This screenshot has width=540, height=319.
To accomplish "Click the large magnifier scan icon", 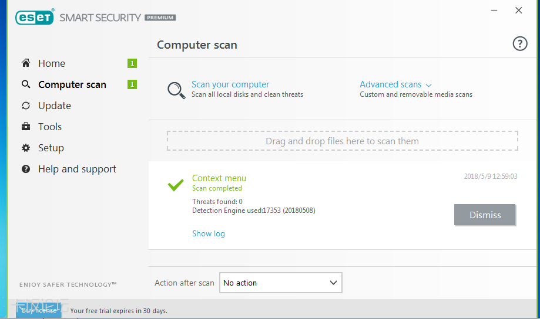I will pyautogui.click(x=176, y=90).
